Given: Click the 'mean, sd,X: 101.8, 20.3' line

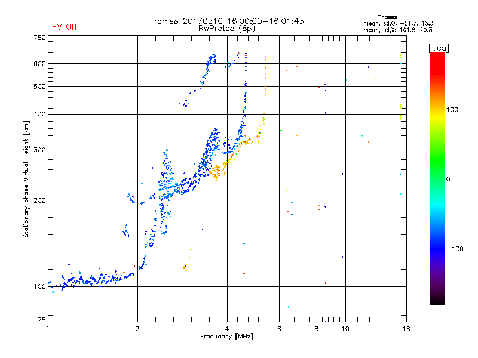Looking at the screenshot, I should [397, 30].
